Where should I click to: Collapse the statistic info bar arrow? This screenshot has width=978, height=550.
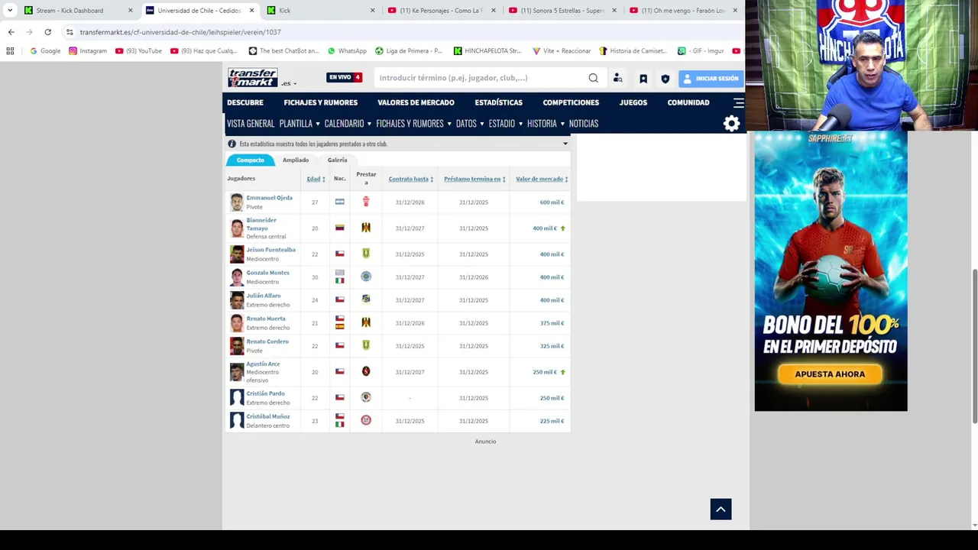tap(565, 144)
